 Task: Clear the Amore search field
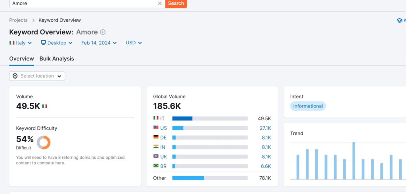point(160,3)
